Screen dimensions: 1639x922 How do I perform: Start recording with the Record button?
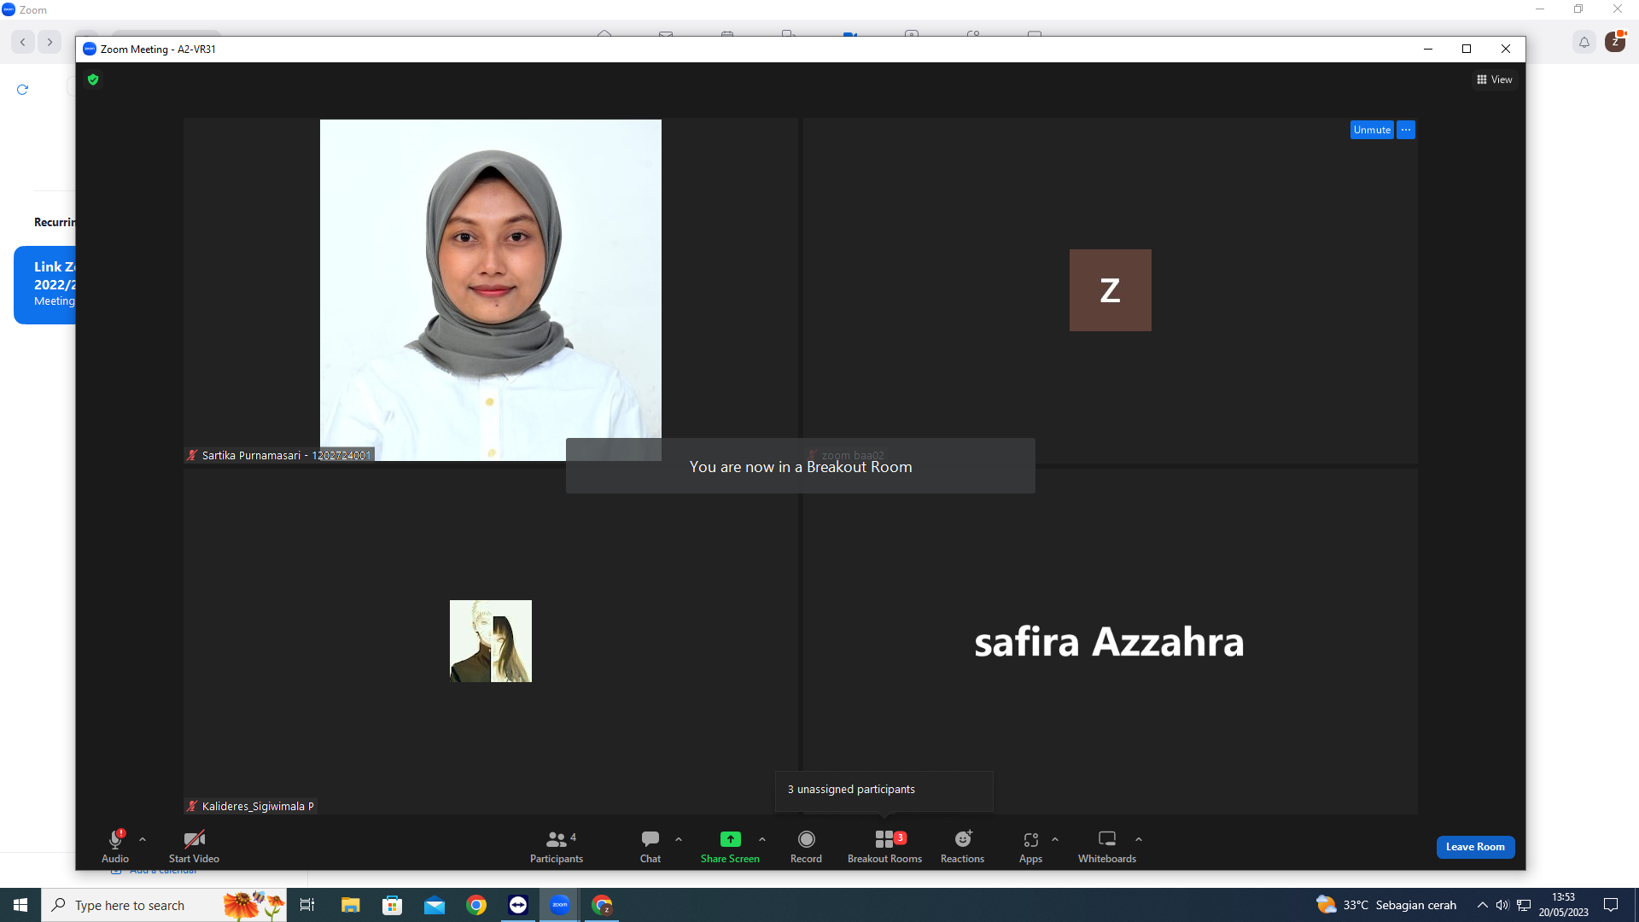coord(806,846)
